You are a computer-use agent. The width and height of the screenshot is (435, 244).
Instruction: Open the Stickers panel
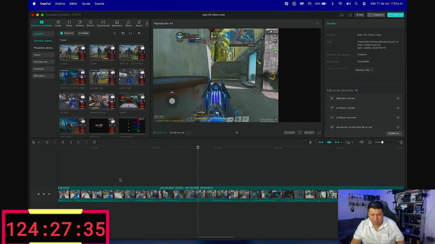(x=80, y=23)
